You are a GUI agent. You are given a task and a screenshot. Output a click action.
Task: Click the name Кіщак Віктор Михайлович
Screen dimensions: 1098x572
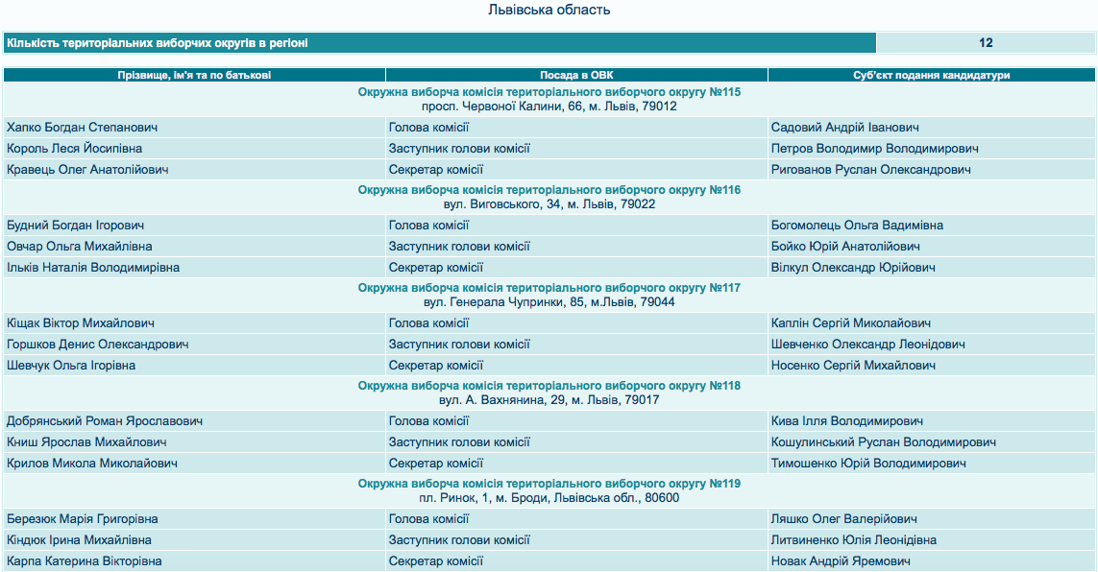click(80, 323)
